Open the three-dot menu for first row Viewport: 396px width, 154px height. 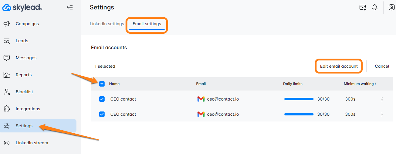coord(382,99)
